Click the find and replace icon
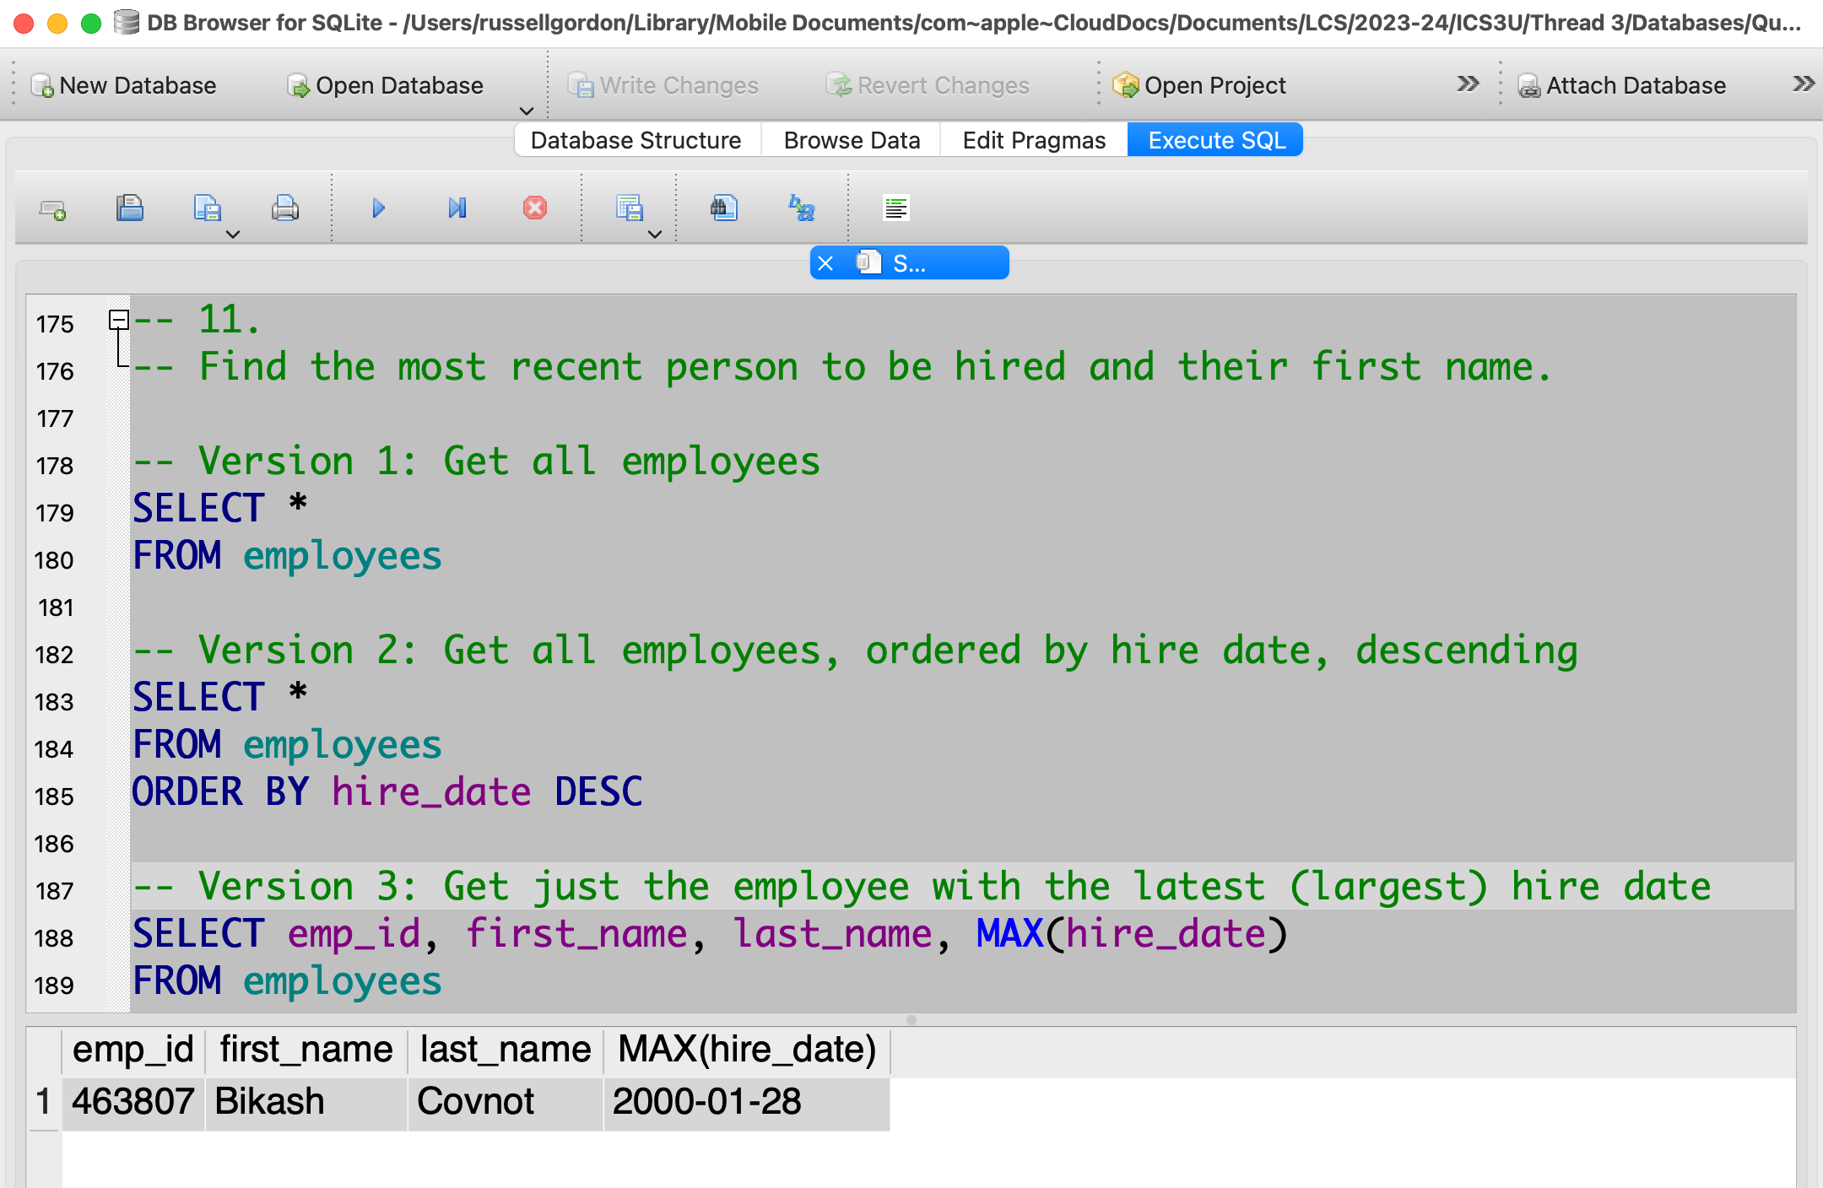Viewport: 1823px width, 1188px height. (801, 208)
